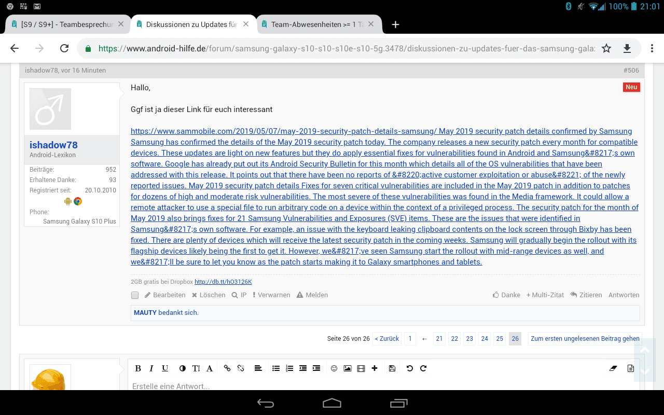Save draft with the floppy disk icon
This screenshot has height=415, width=664.
click(392, 368)
